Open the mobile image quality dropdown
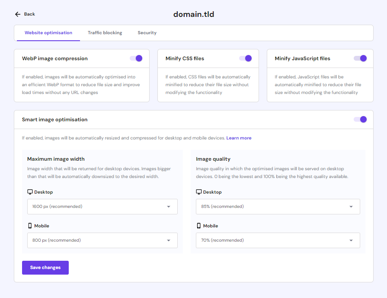Viewport: 387px width, 298px height. pos(278,240)
